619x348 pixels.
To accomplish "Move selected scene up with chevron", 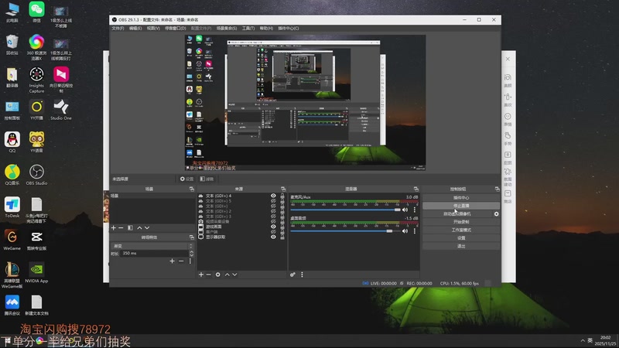I will pyautogui.click(x=139, y=227).
